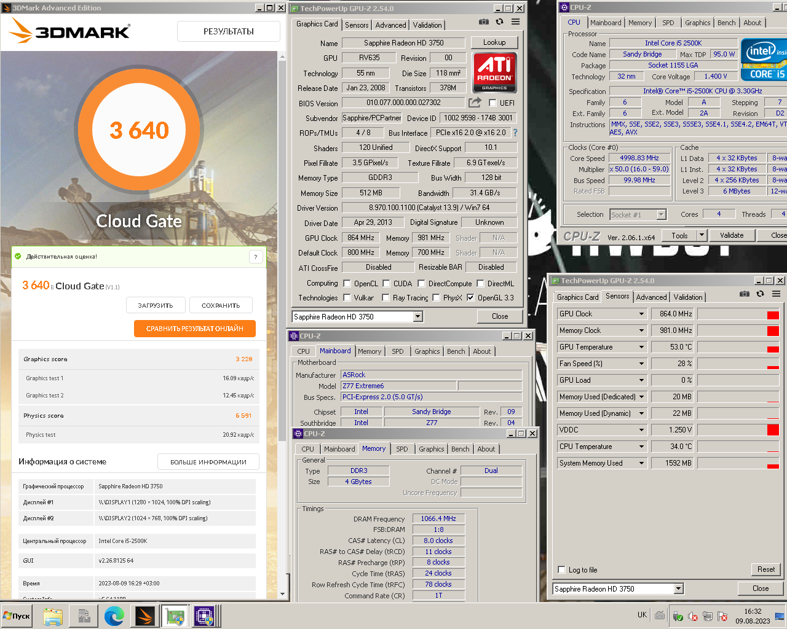This screenshot has height=629, width=787.
Task: Click the refresh icon in GPU-Z Sensors window
Action: pos(760,294)
